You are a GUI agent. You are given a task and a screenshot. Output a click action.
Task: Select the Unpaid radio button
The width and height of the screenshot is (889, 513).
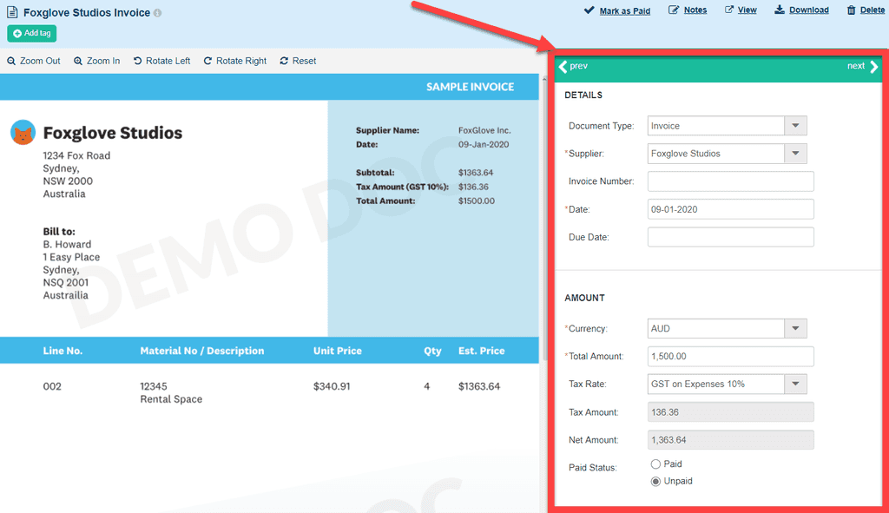tap(655, 481)
